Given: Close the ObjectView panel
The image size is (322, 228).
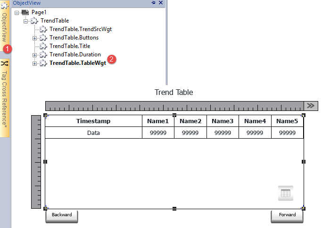Looking at the screenshot, I should coord(161,3).
